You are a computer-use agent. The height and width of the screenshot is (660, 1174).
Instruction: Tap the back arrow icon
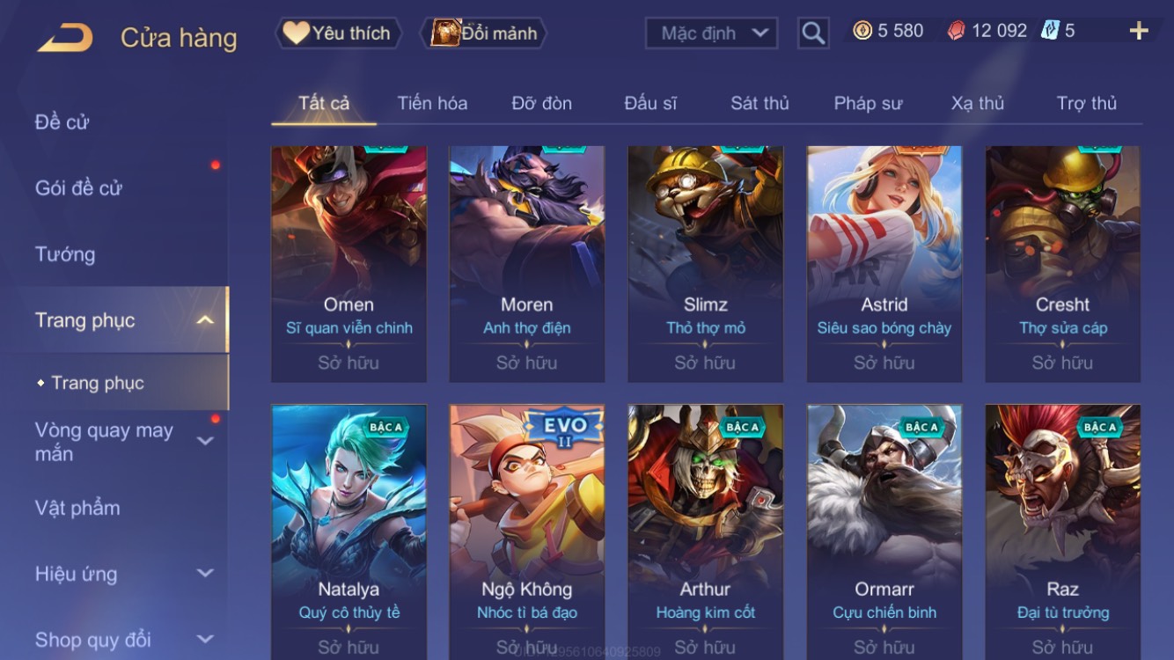(x=64, y=37)
